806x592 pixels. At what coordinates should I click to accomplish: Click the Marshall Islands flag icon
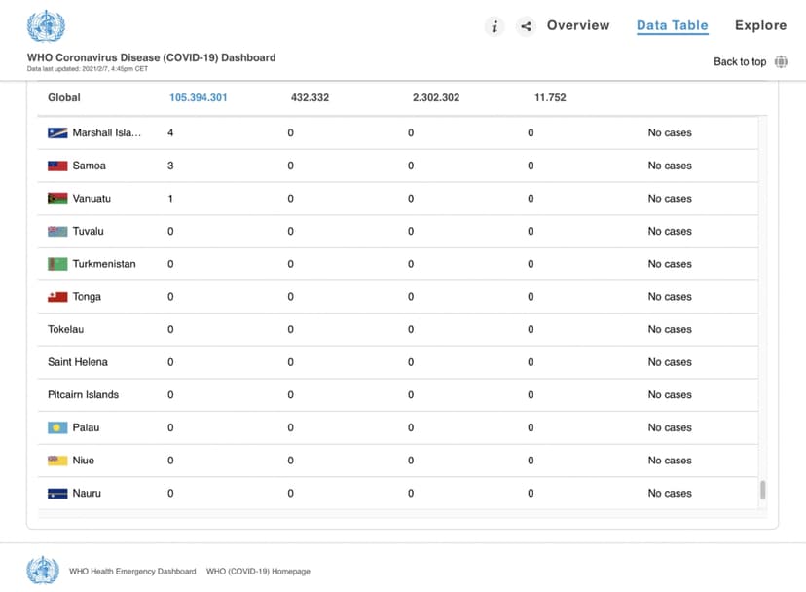(x=57, y=133)
